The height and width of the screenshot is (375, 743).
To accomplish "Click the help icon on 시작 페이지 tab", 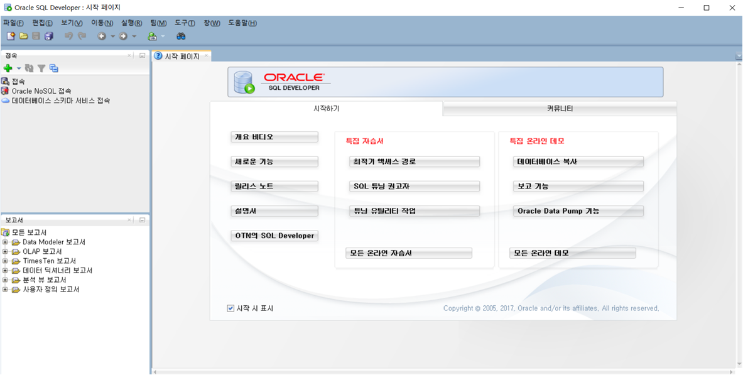I will pos(159,55).
